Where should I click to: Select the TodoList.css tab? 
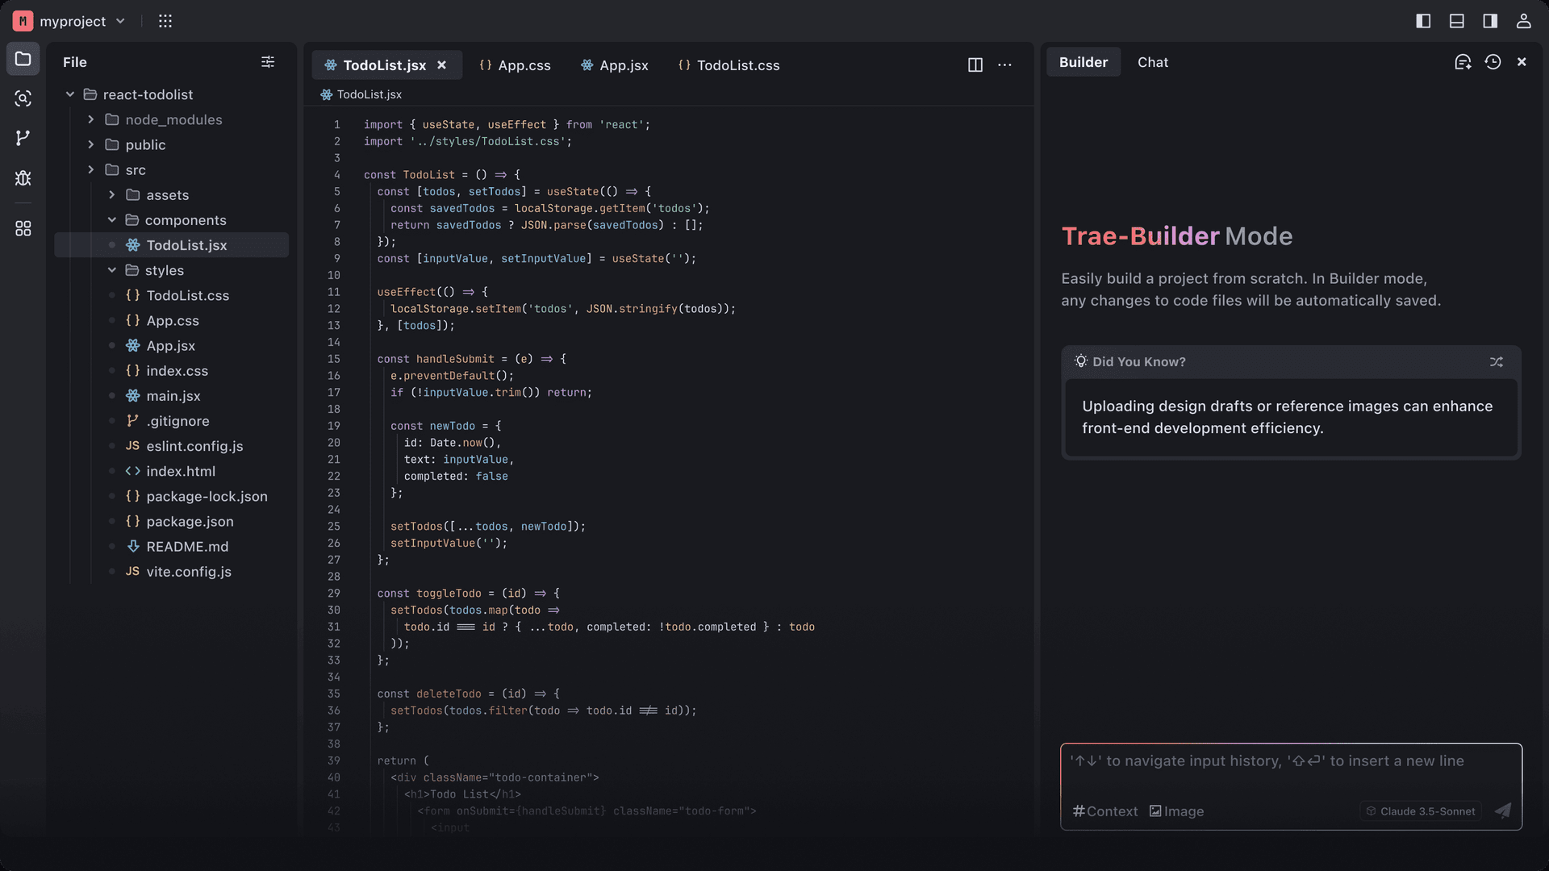[738, 66]
